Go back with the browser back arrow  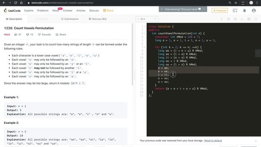[x=4, y=3]
